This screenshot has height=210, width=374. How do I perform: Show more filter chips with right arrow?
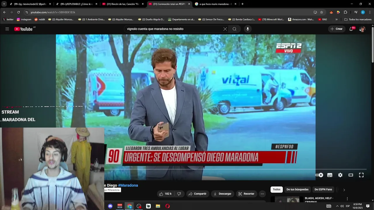click(344, 190)
